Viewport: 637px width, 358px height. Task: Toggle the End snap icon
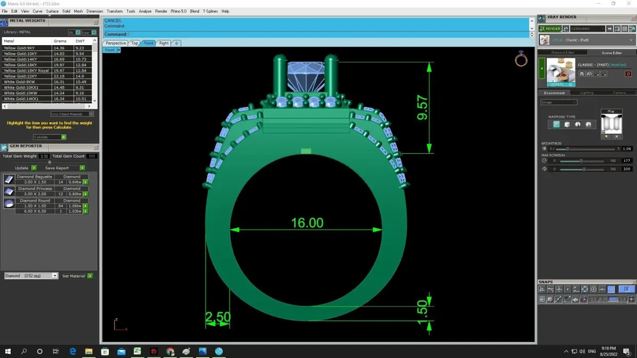pyautogui.click(x=542, y=289)
